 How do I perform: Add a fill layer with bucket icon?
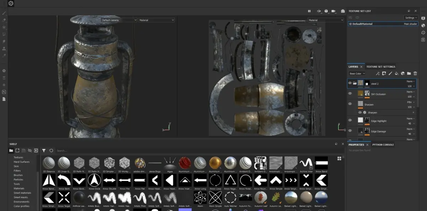396,73
